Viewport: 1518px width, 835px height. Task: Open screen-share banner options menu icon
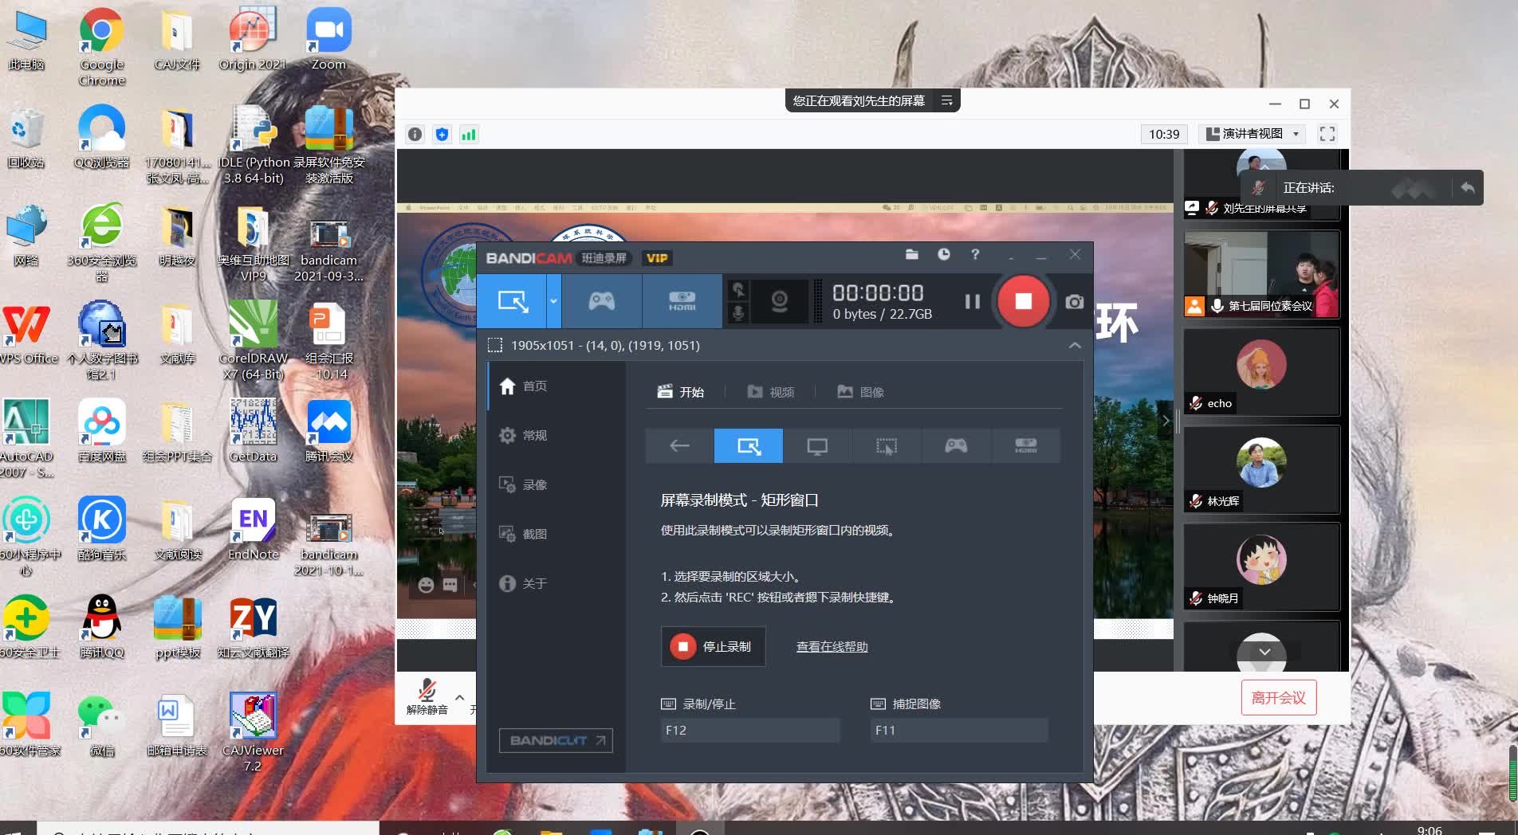(x=947, y=100)
